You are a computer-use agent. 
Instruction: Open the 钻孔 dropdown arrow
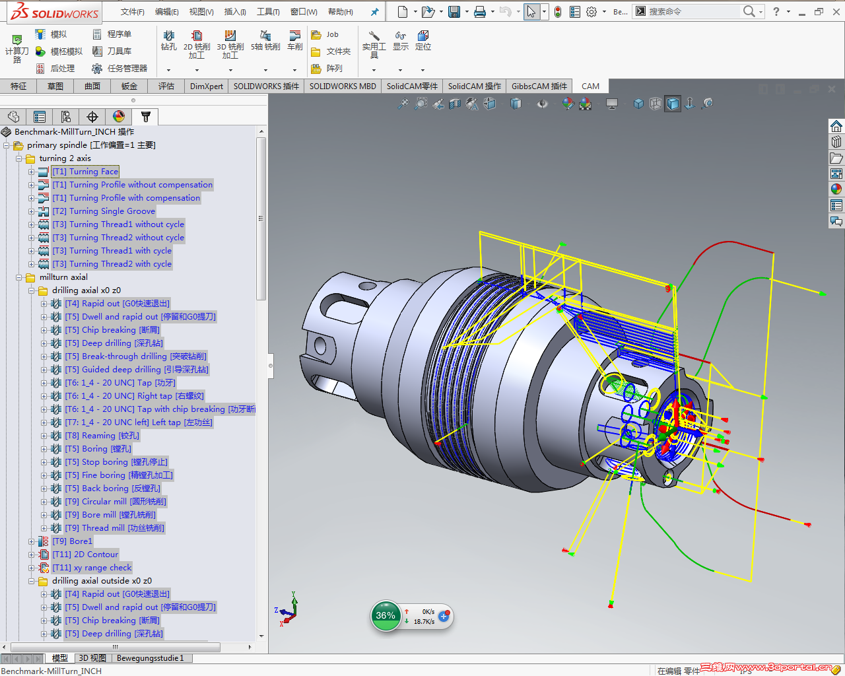click(169, 69)
